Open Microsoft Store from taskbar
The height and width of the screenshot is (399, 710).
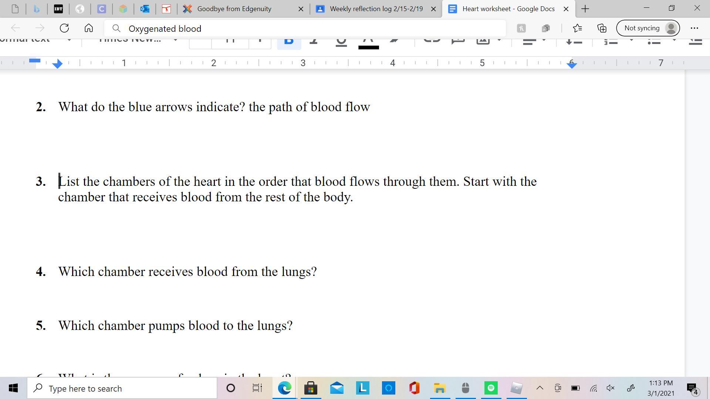311,388
